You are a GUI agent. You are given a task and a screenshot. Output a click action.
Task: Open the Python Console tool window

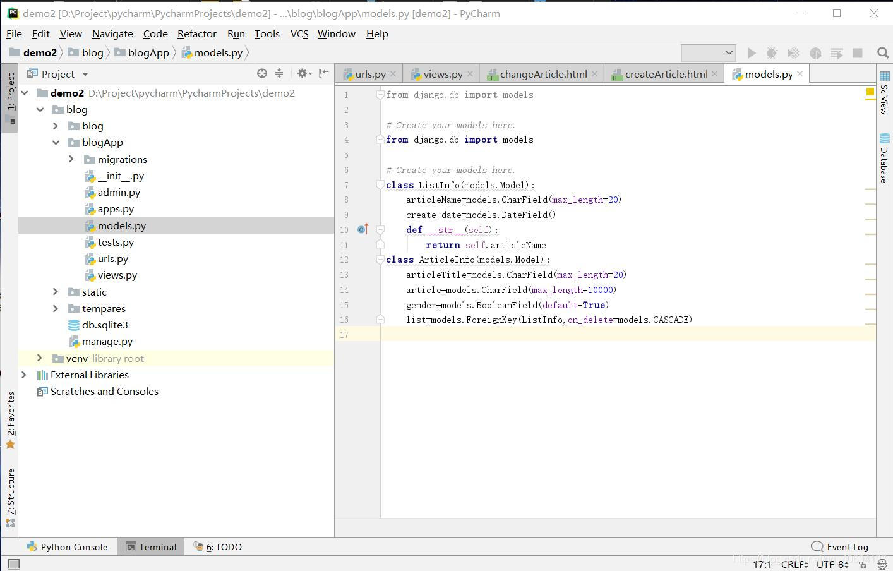pos(68,547)
